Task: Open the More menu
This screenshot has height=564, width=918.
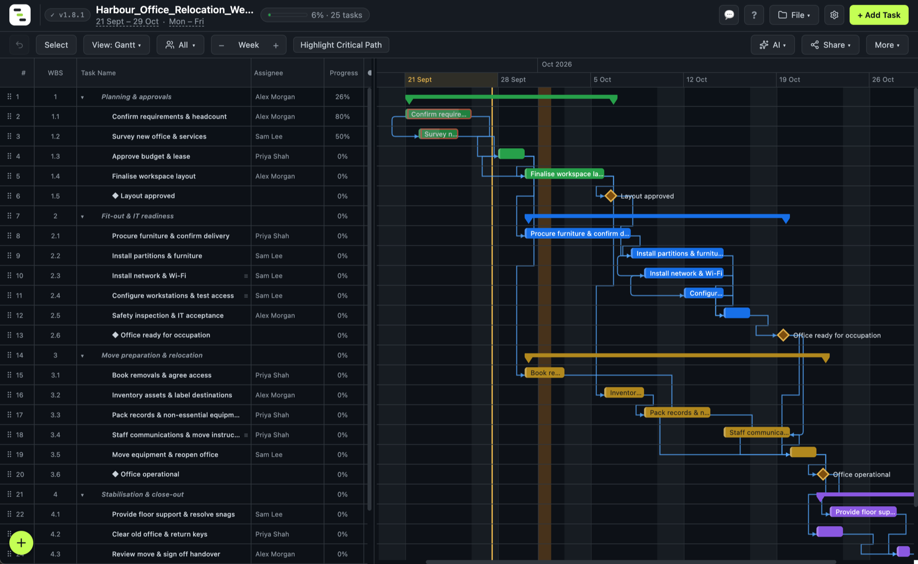Action: click(x=887, y=45)
